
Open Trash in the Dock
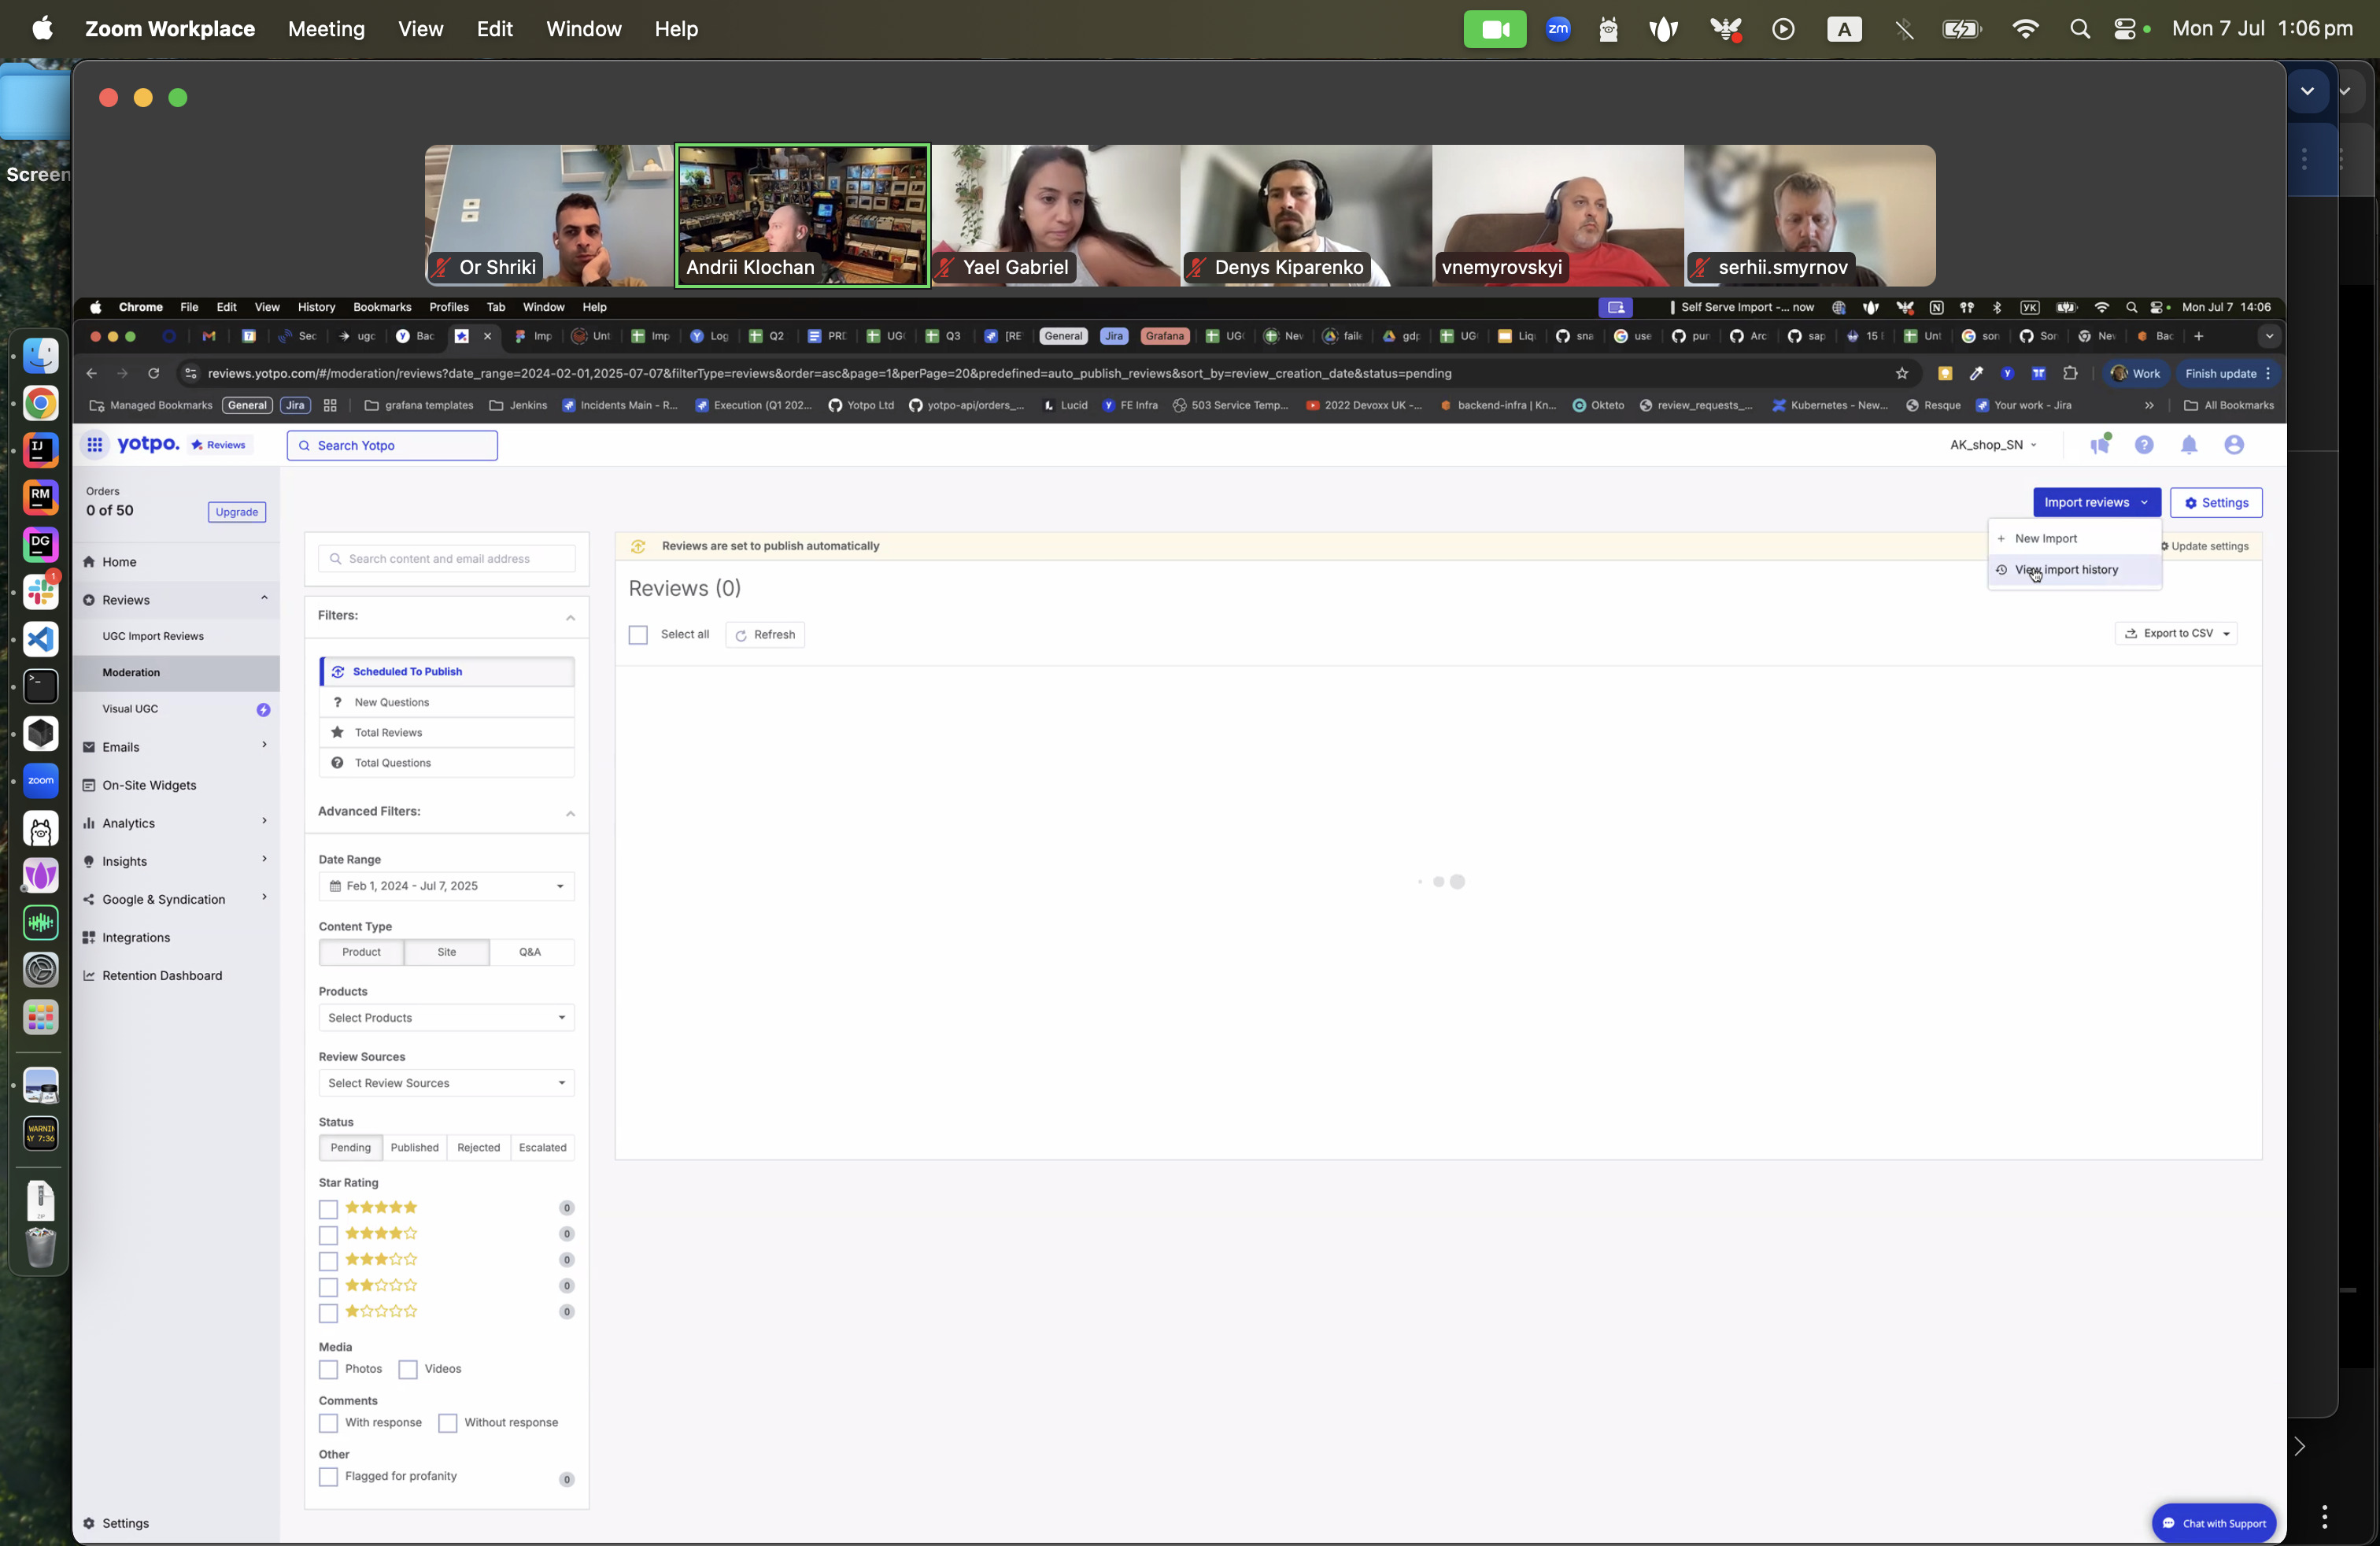click(41, 1247)
